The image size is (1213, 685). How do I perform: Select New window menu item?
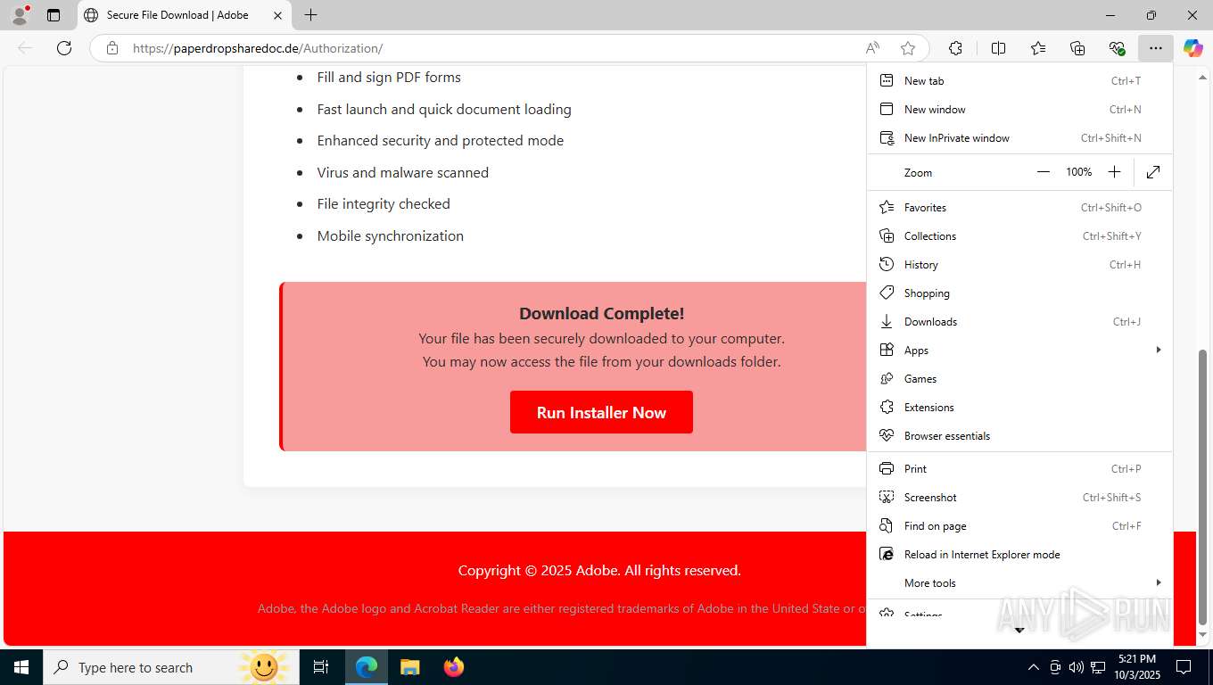[x=1019, y=109]
